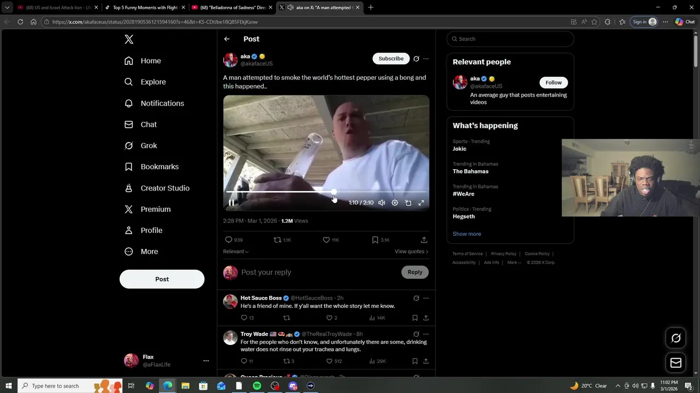
Task: Enter fullscreen video mode
Action: pyautogui.click(x=421, y=203)
